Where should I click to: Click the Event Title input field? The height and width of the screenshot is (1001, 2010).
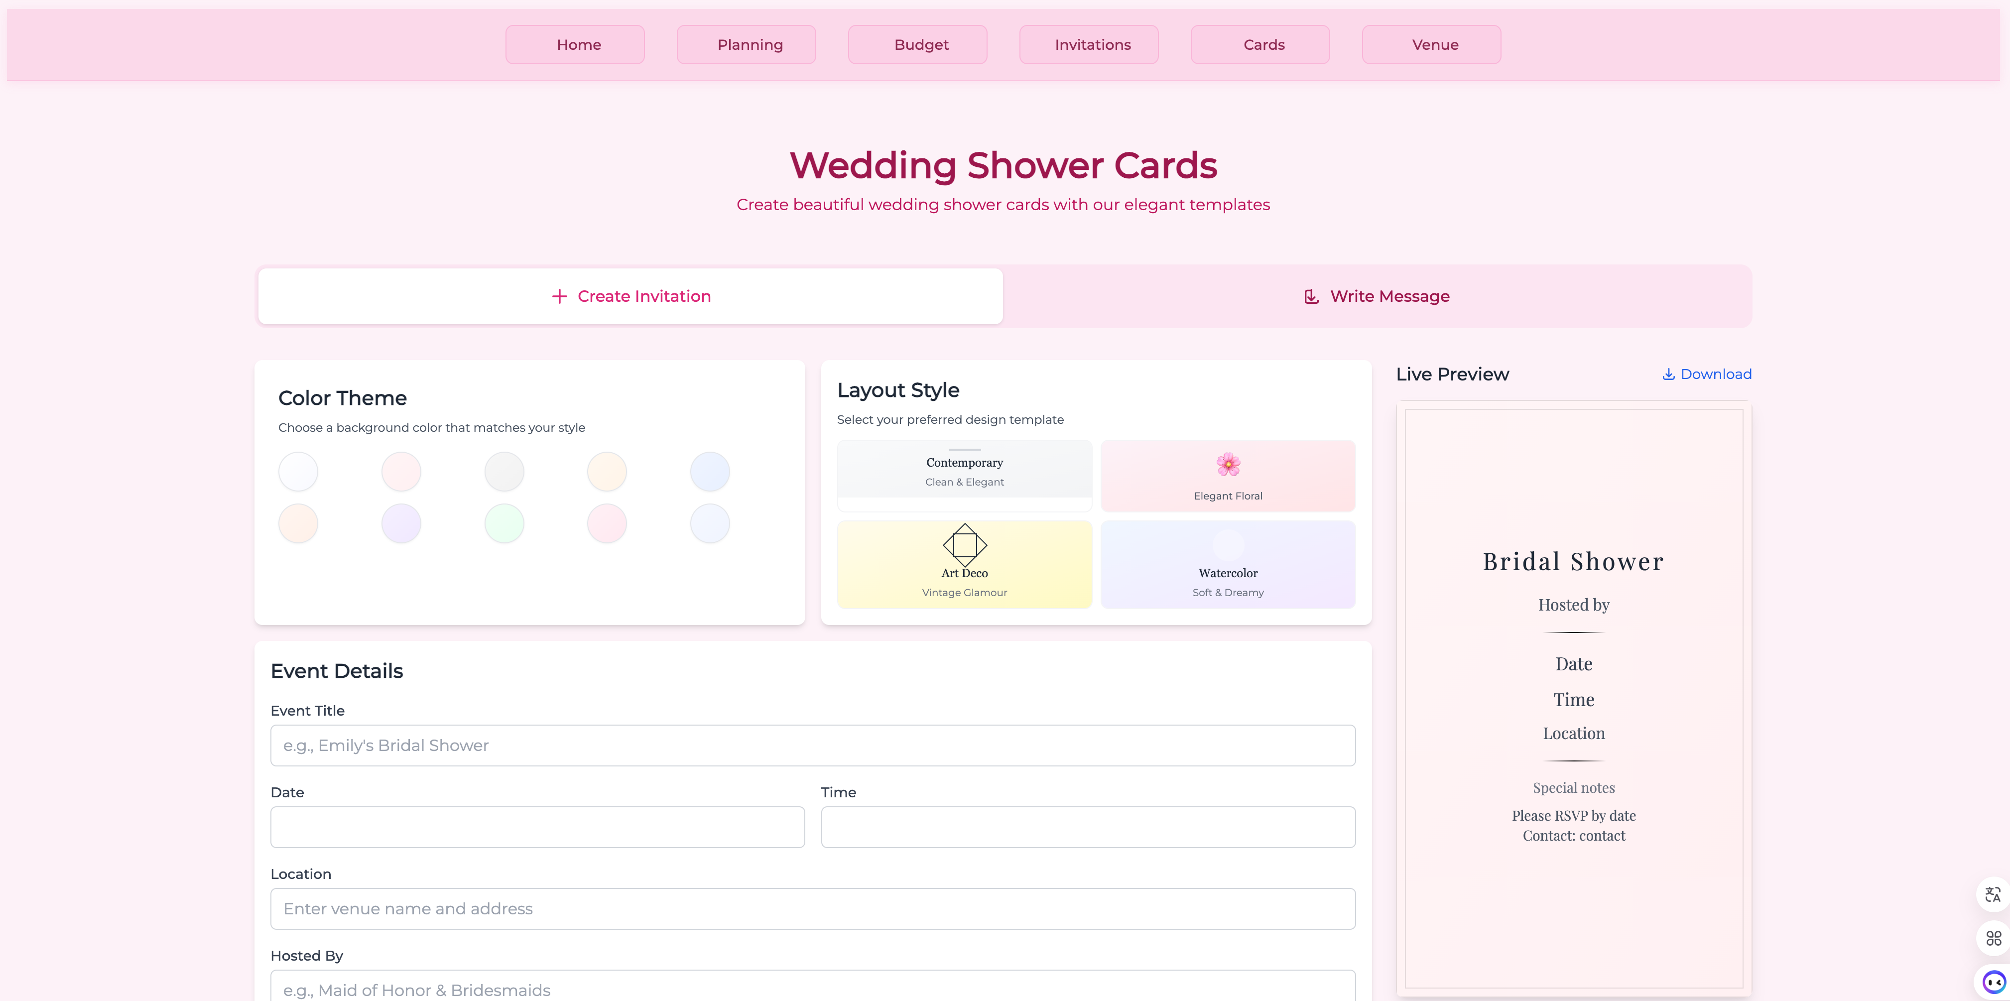pos(812,745)
